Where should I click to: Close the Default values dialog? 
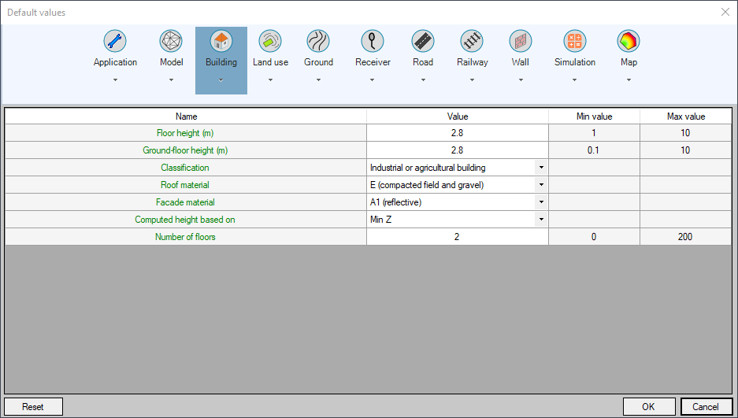(725, 13)
